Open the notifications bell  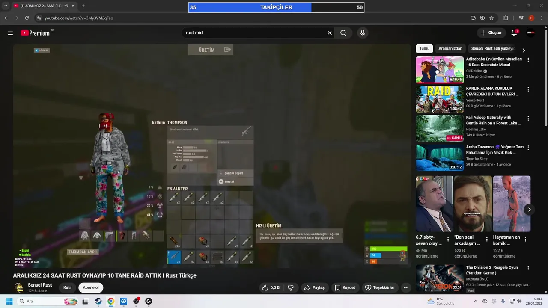click(514, 33)
